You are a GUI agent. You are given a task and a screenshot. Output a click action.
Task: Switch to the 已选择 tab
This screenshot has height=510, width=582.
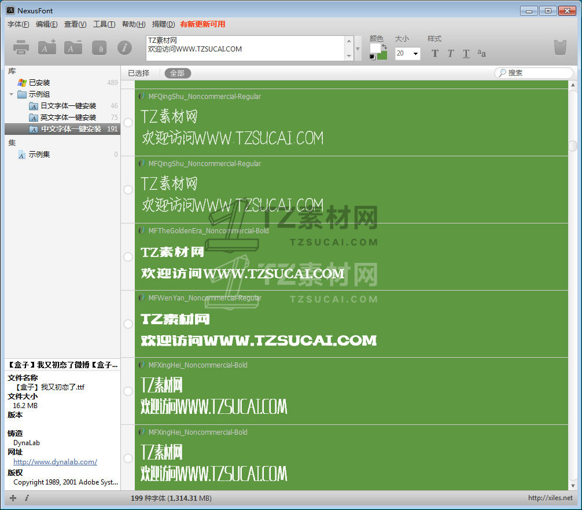(x=138, y=73)
